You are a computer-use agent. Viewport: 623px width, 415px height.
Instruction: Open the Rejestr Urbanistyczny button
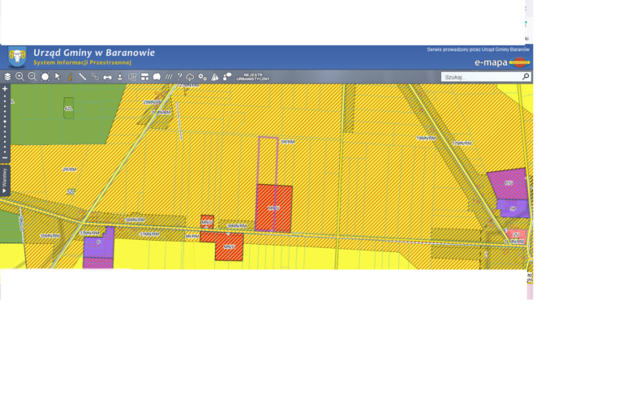coord(252,78)
